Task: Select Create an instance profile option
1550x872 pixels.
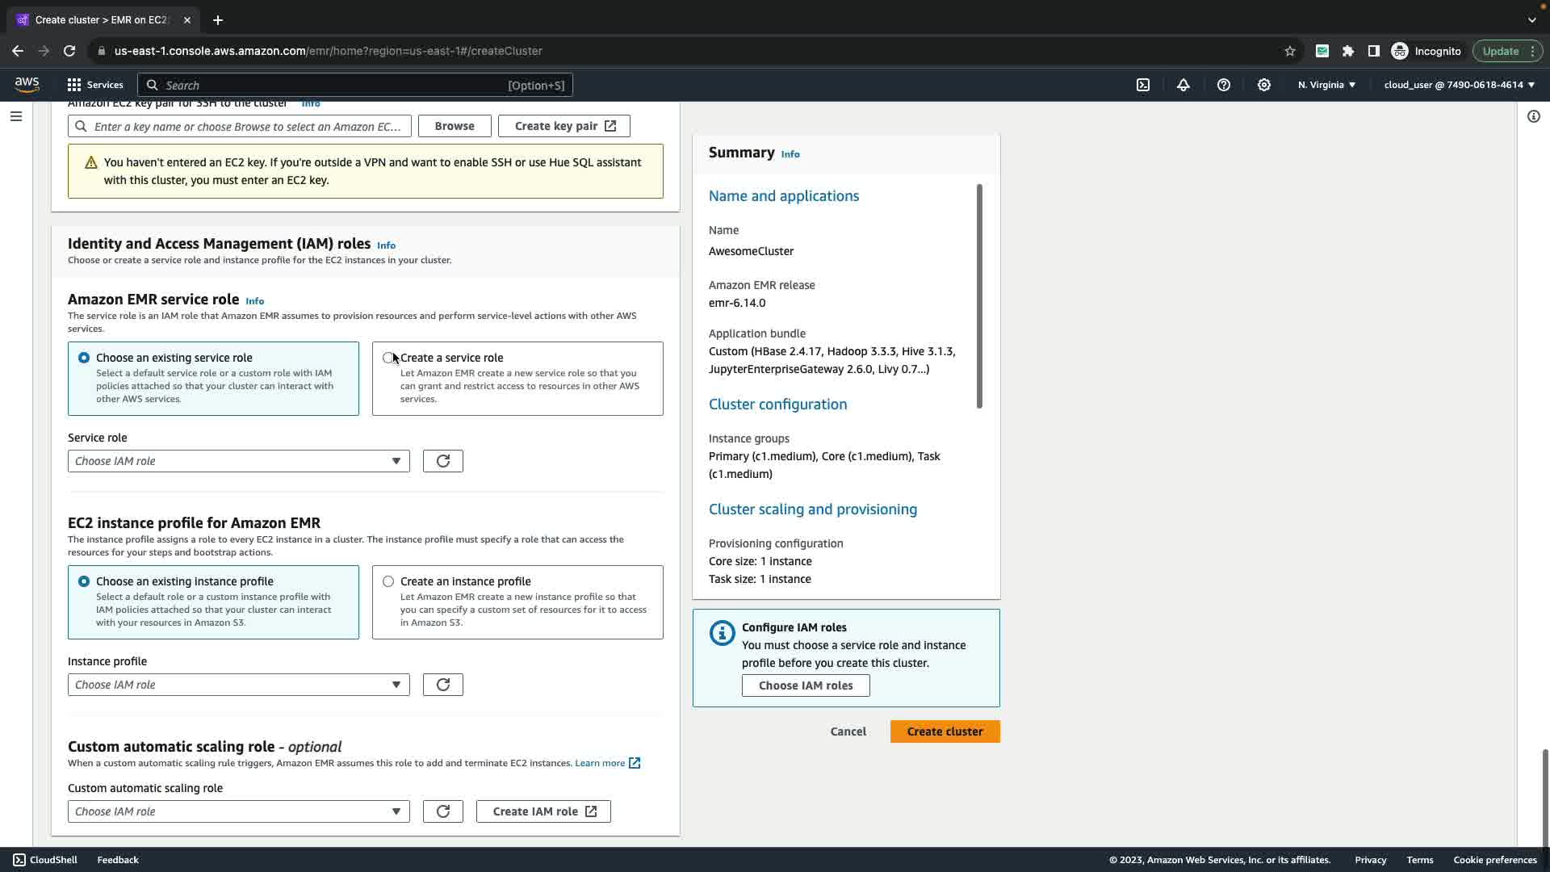Action: click(388, 581)
